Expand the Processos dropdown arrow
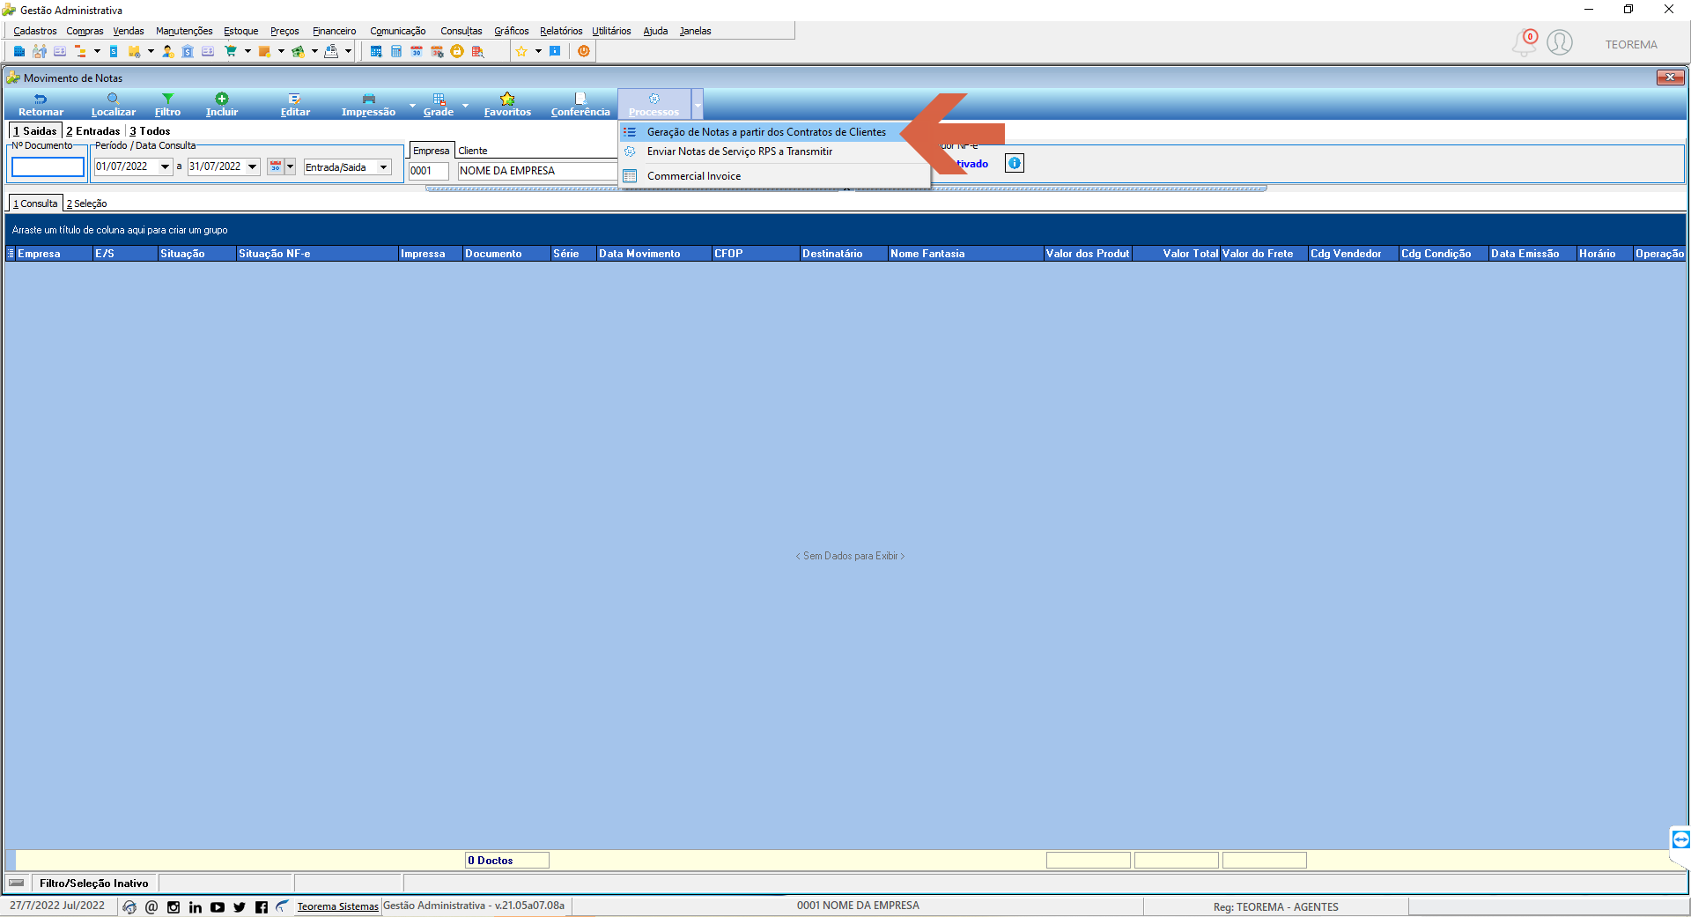 tap(698, 105)
